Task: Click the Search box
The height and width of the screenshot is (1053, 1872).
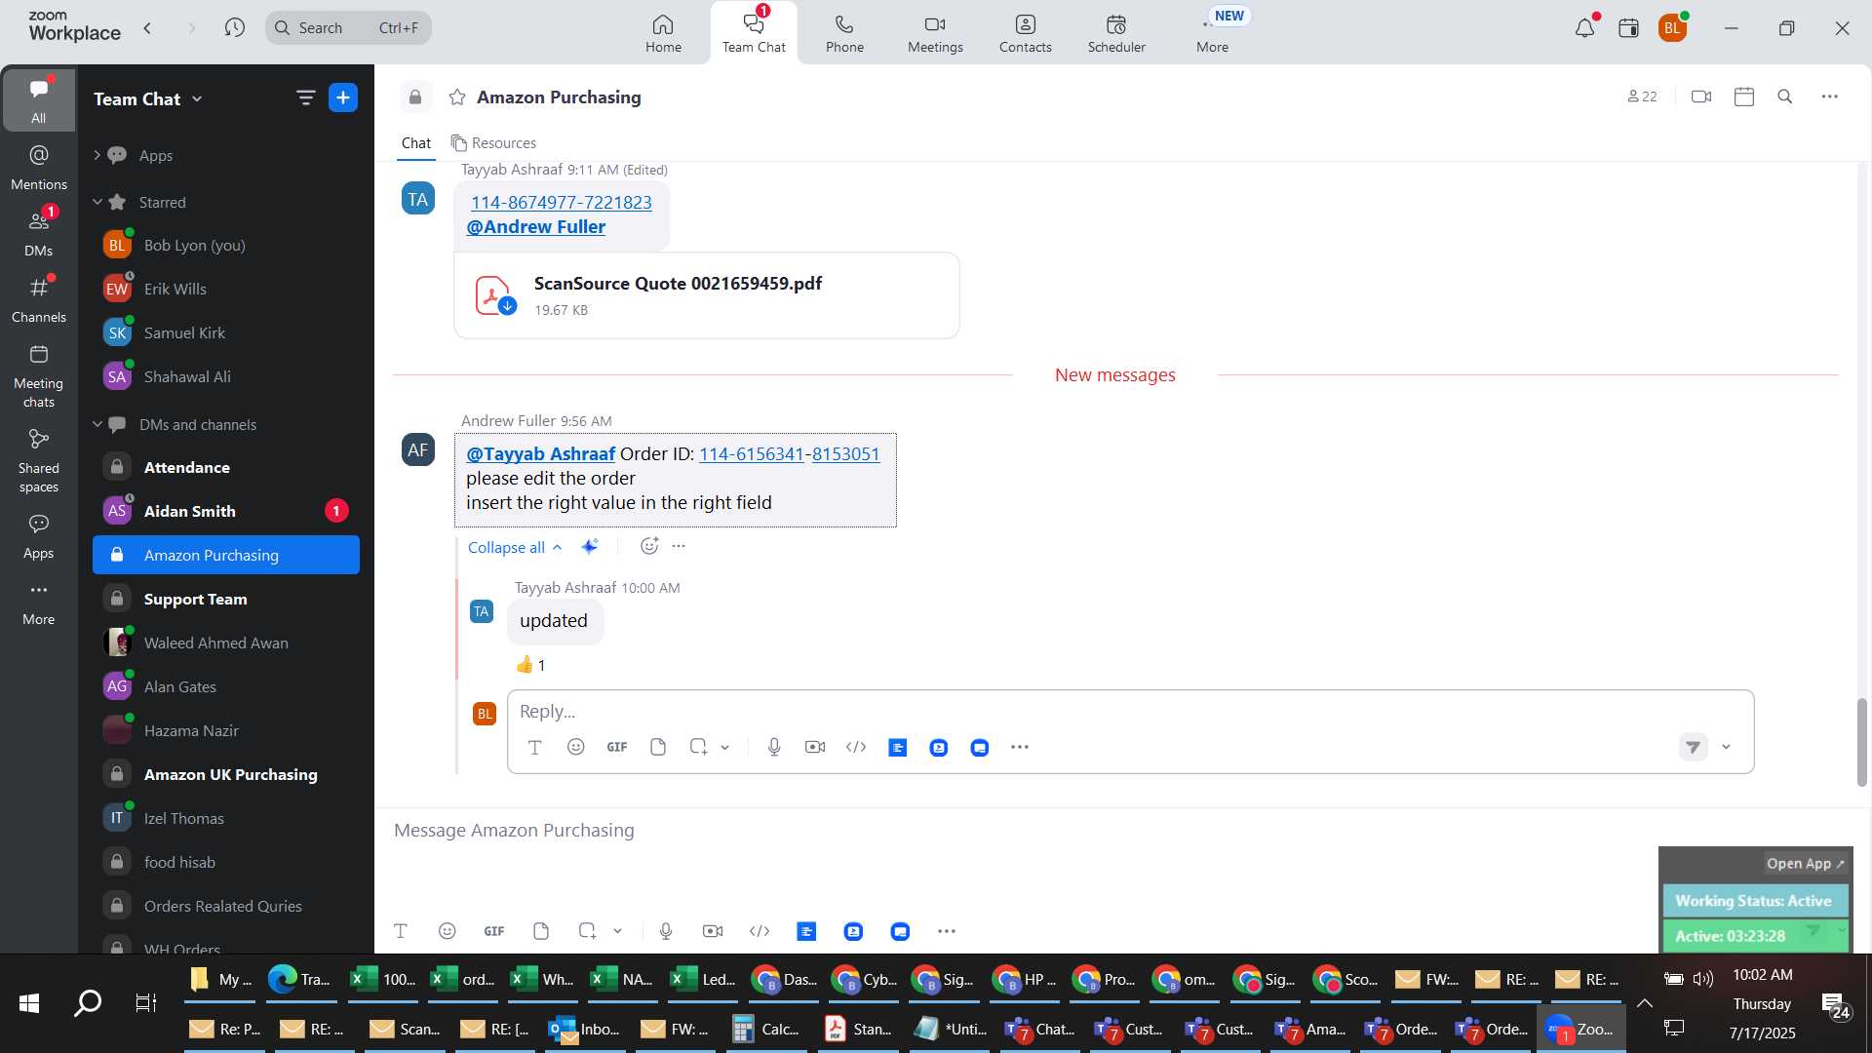Action: tap(348, 28)
